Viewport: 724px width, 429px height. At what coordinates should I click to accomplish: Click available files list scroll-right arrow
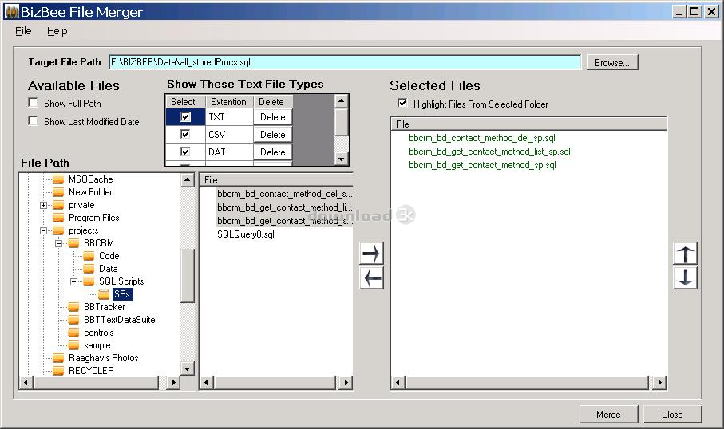click(x=346, y=382)
